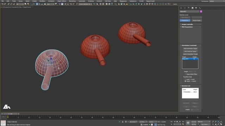225x126 pixels.
Task: Open the Scripting menu
Action: pos(91,1)
